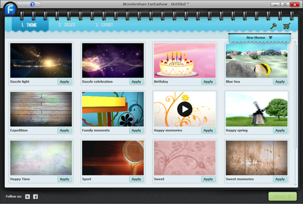Click the save disk icon in title bar
This screenshot has width=303, height=204.
click(x=24, y=4)
